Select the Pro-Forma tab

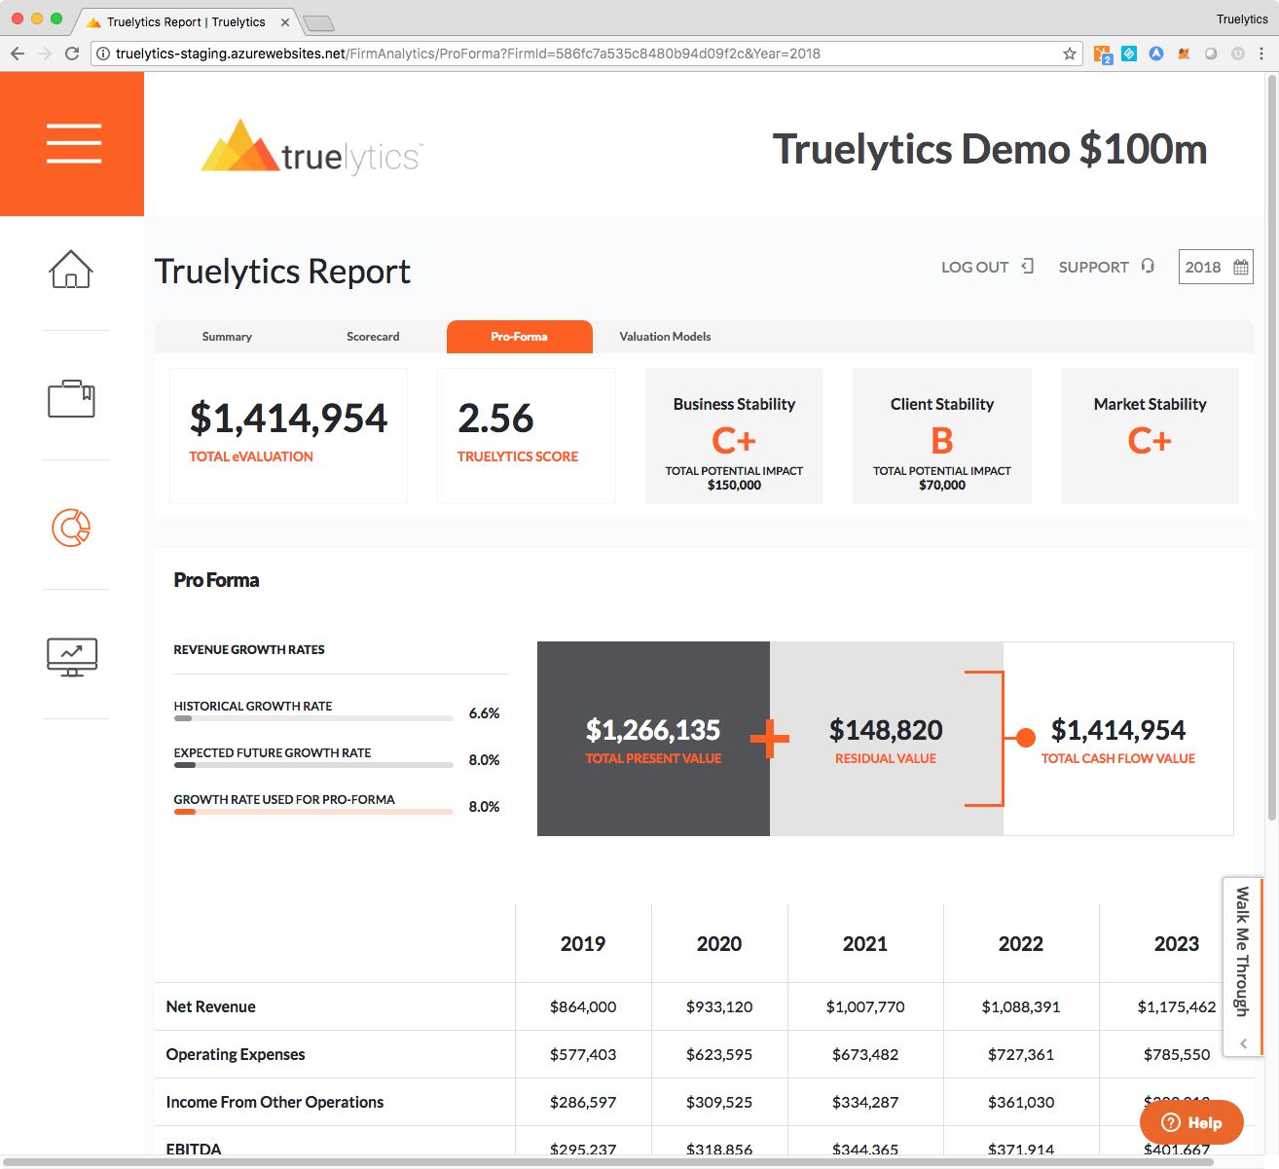(x=520, y=337)
